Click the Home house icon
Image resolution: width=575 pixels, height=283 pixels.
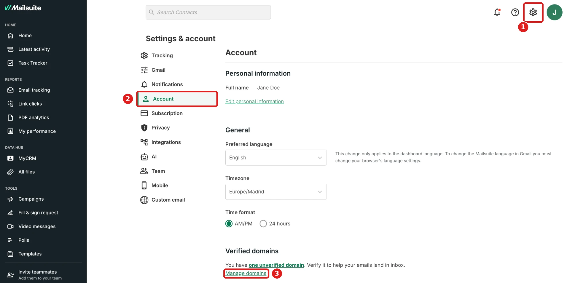[10, 36]
